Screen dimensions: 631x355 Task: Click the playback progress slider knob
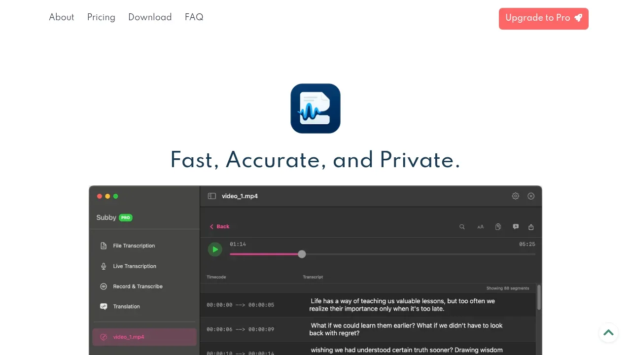(302, 254)
